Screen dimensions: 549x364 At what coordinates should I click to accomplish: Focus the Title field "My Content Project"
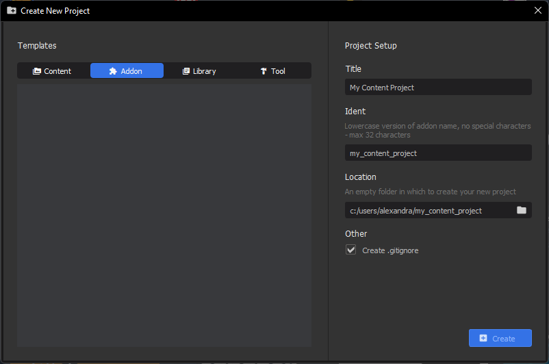[x=438, y=88]
